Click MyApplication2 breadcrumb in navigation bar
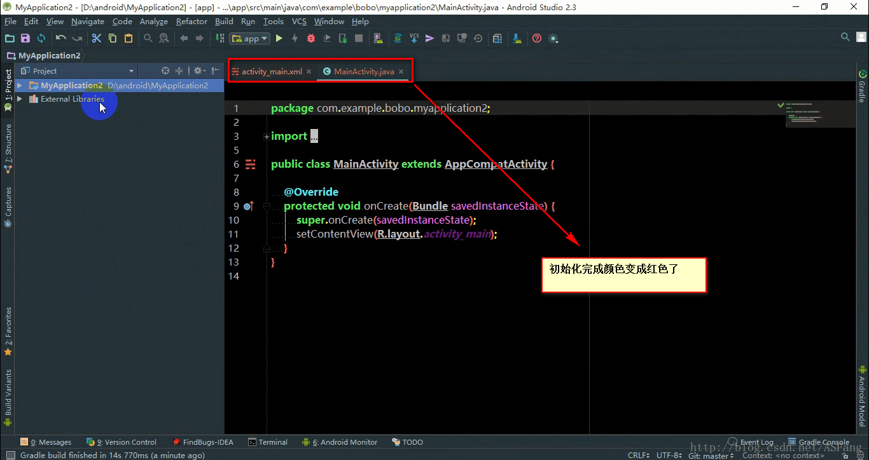Image resolution: width=869 pixels, height=460 pixels. click(43, 55)
